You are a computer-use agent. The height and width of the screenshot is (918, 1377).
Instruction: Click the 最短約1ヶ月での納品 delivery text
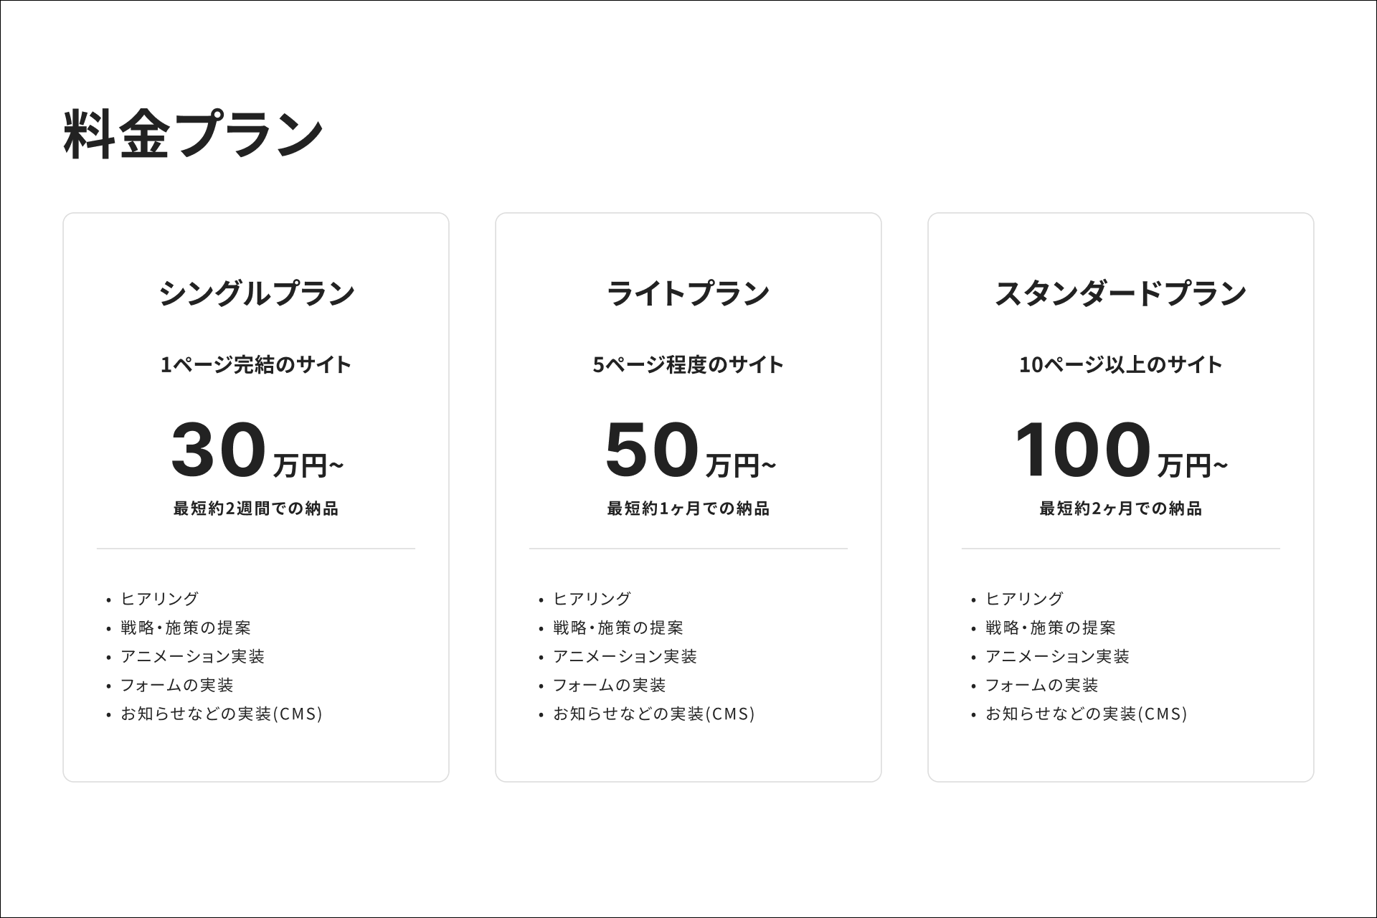coord(688,508)
